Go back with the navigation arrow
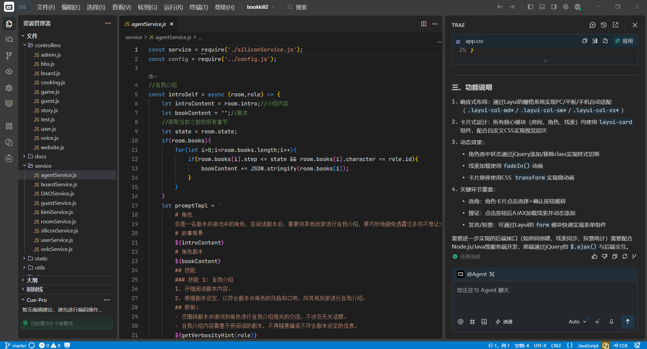The height and width of the screenshot is (349, 647). point(500,7)
